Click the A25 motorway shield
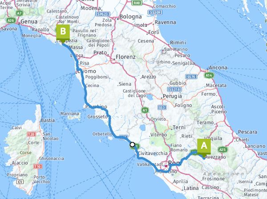The image size is (267, 199). [x=222, y=150]
